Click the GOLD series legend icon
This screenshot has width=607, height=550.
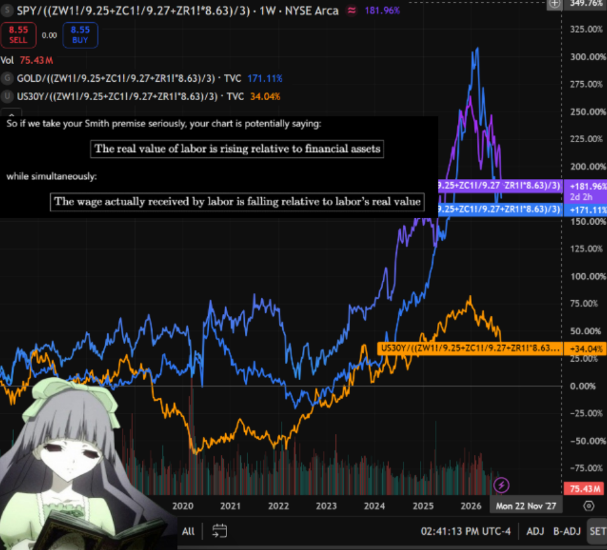(6, 79)
